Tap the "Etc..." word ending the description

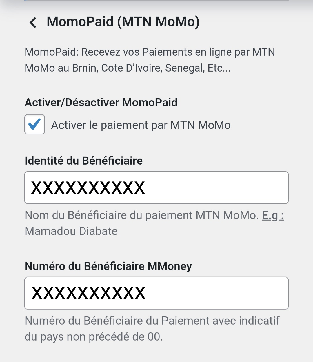tap(219, 68)
